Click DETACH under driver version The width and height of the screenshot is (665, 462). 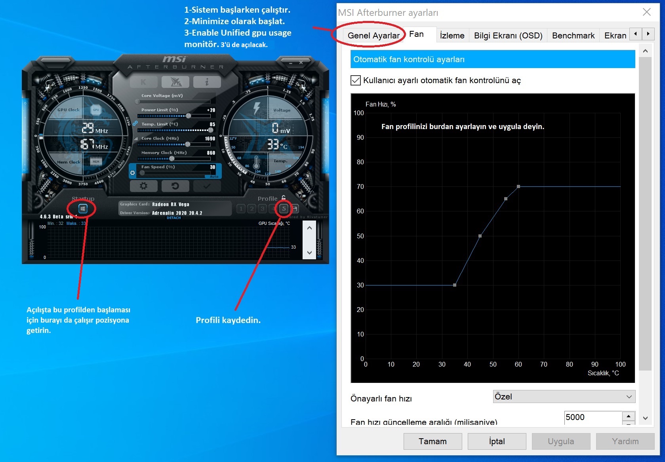pos(173,218)
